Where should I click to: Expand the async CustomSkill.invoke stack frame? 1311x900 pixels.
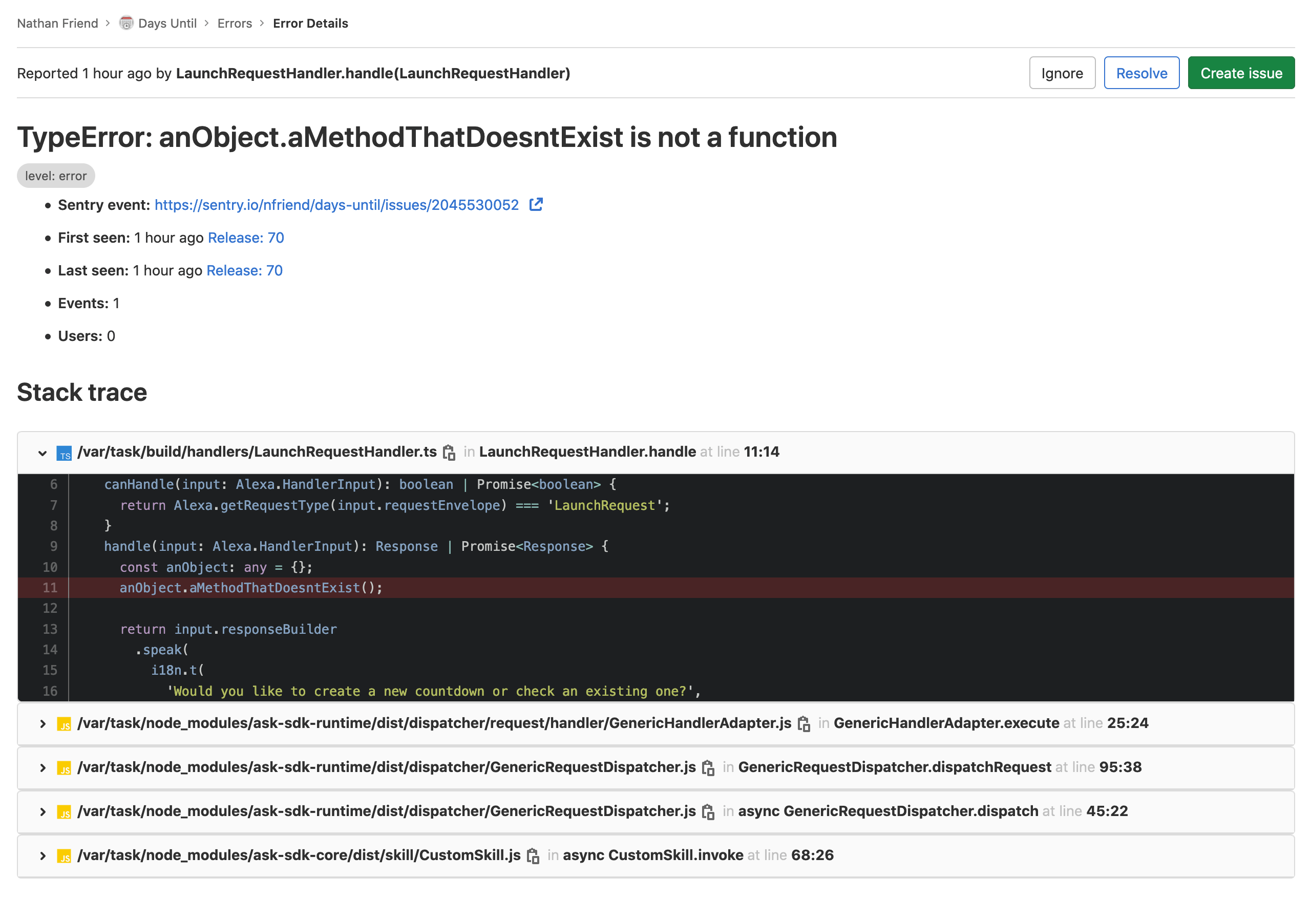[x=43, y=855]
